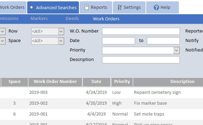Image resolution: width=203 pixels, height=125 pixels.
Task: Click the Date from input field
Action: [x=118, y=41]
